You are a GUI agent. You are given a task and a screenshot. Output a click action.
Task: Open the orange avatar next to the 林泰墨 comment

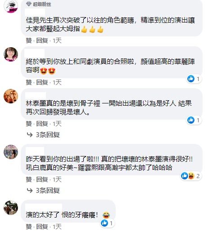11,96
